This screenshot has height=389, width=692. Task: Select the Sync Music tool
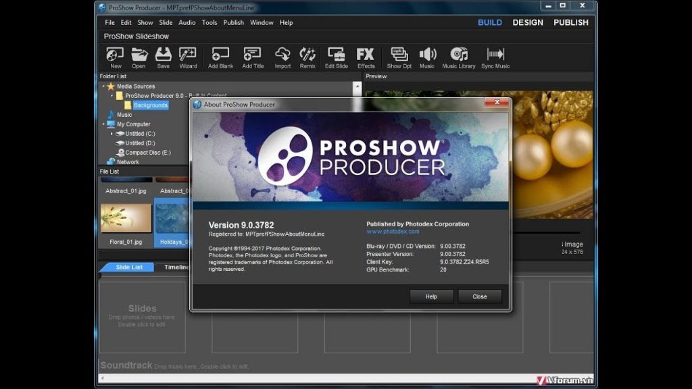click(495, 58)
